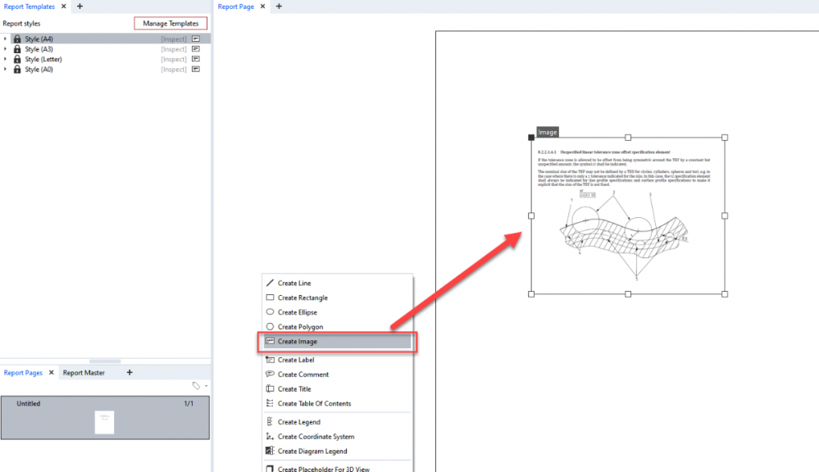Screen dimensions: 819x472
Task: Click the template icon on Style (A0) row
Action: 196,70
